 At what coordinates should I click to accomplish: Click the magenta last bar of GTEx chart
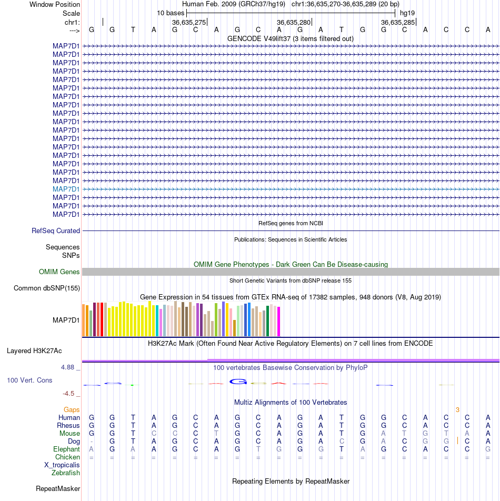click(278, 322)
